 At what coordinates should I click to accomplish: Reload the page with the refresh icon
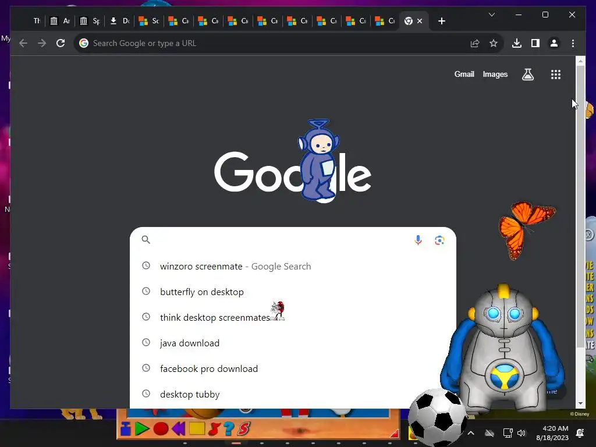[61, 43]
